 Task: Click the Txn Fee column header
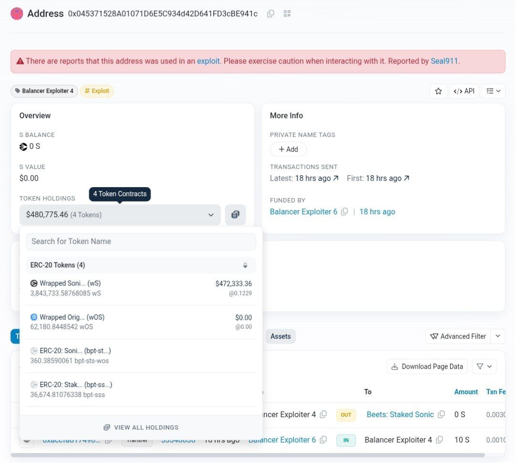click(x=495, y=392)
